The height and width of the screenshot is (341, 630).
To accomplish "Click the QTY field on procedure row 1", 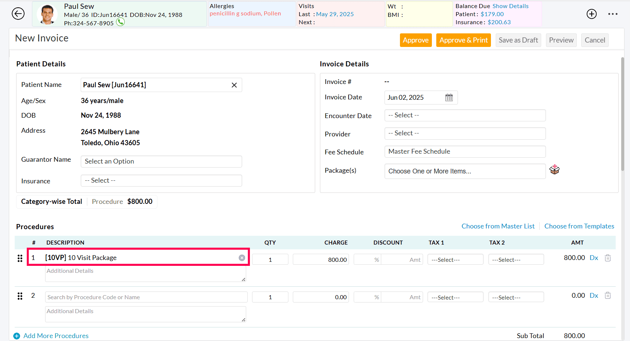I will coord(270,259).
